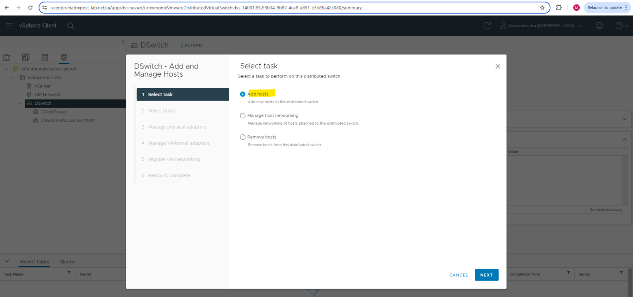The image size is (633, 297).
Task: Click the filter funnel on Task Name column
Action: tap(69, 273)
